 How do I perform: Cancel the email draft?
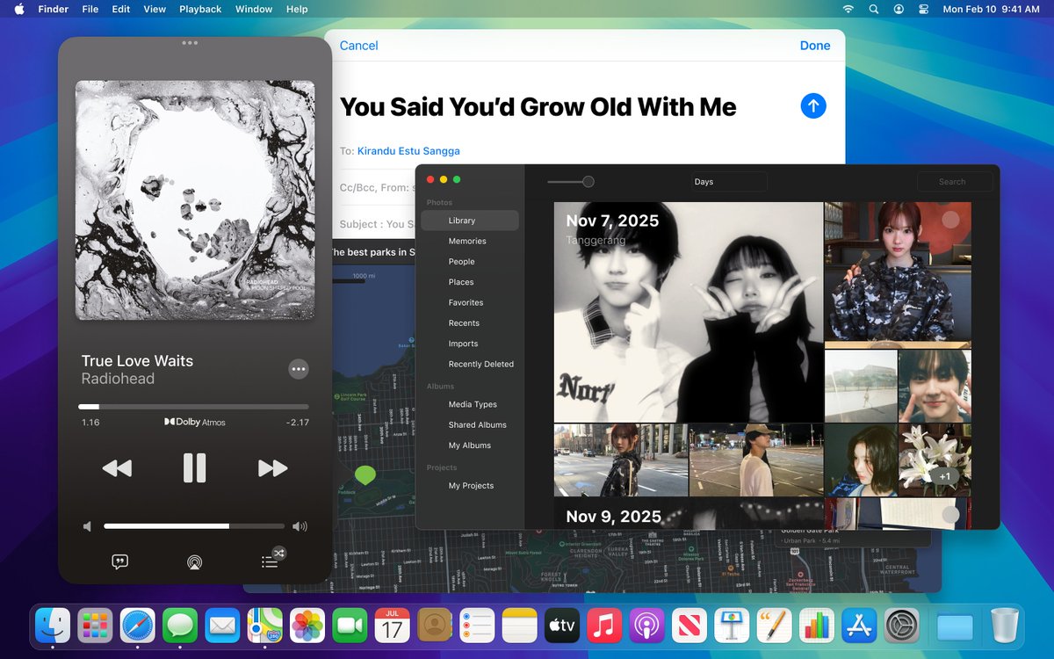(x=358, y=46)
